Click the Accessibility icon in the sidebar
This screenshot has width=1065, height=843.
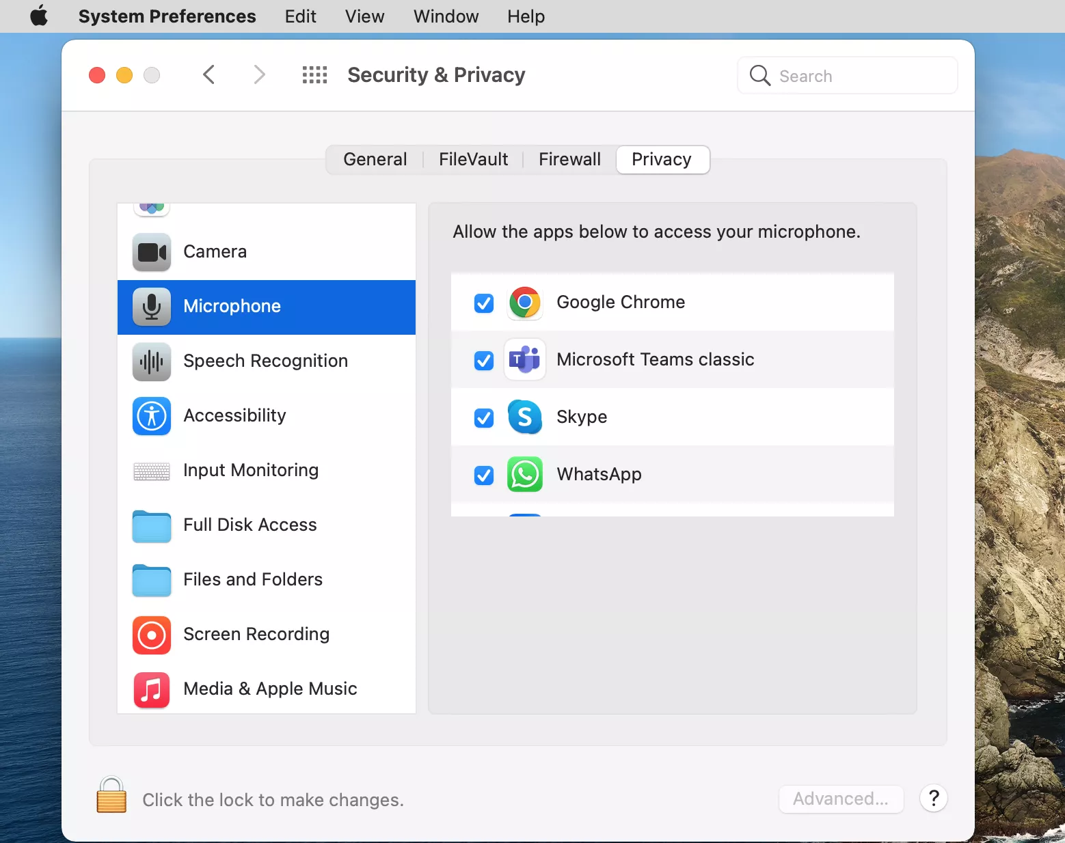[152, 416]
